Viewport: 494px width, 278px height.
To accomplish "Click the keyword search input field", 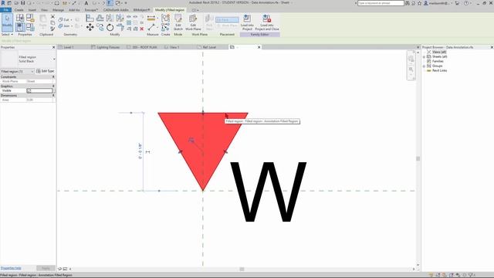I will pos(381,3).
